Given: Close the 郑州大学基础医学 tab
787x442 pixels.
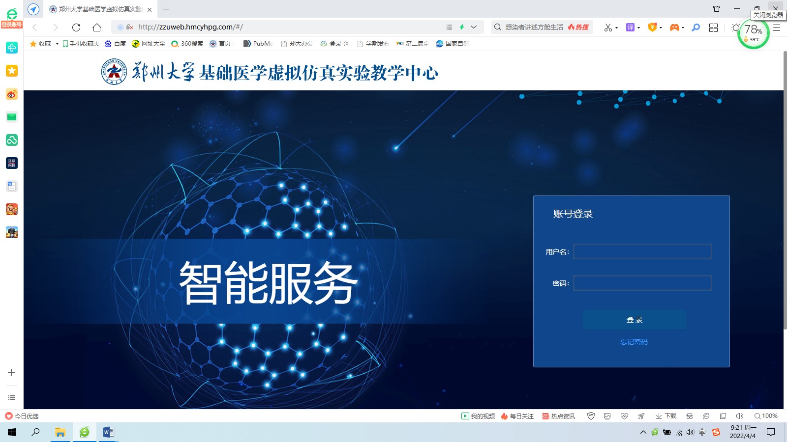Looking at the screenshot, I should (150, 9).
